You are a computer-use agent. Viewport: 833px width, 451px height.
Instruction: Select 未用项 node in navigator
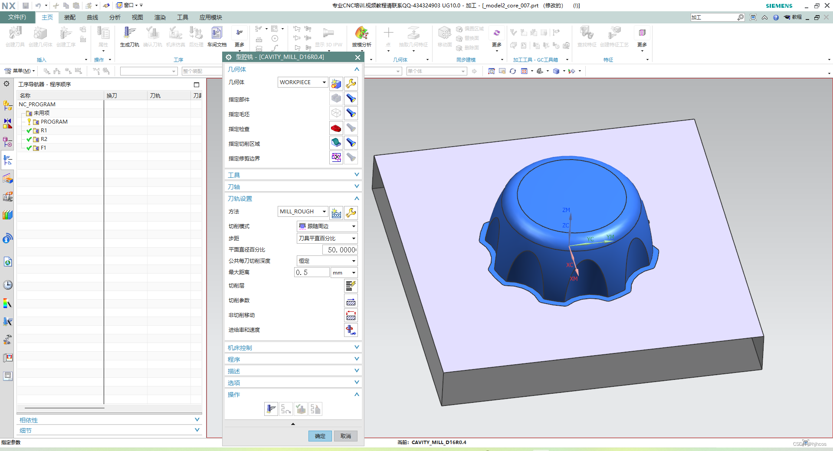click(x=41, y=113)
